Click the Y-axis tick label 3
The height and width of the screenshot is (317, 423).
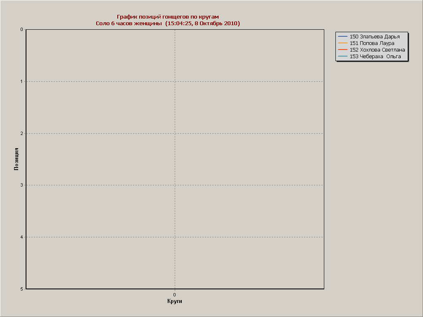click(x=21, y=185)
